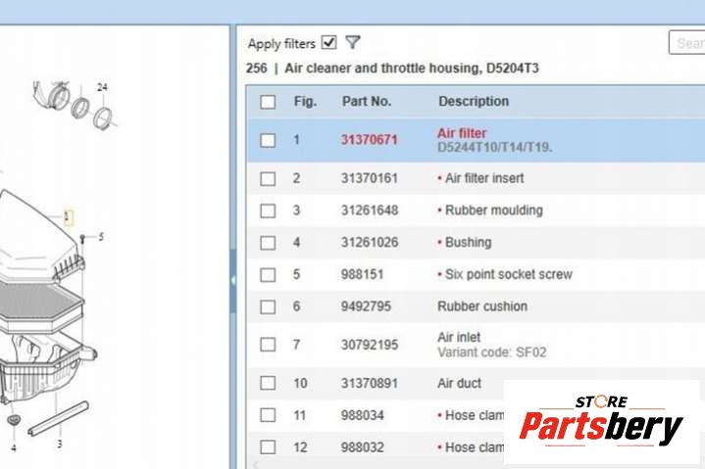Image resolution: width=705 pixels, height=469 pixels.
Task: Click the Description column header
Action: click(473, 102)
